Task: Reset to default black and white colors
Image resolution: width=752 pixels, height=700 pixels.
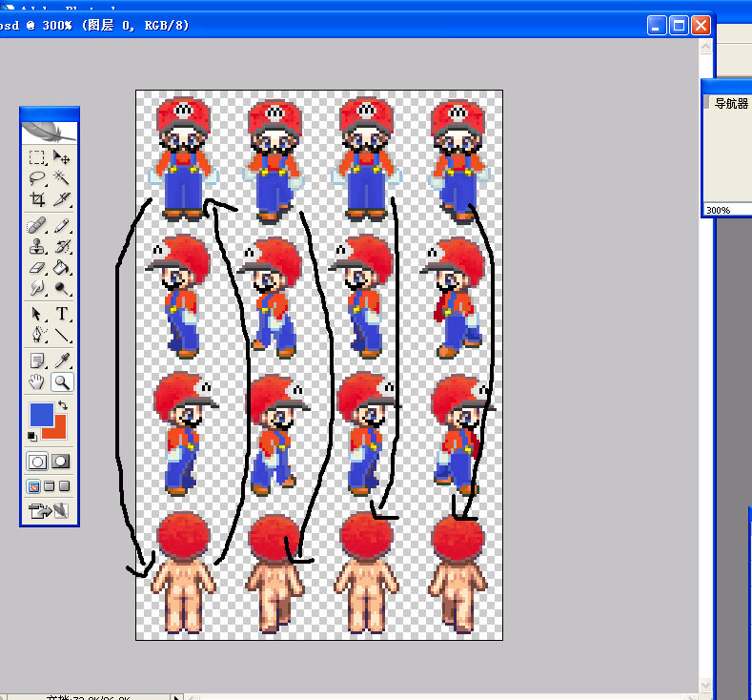Action: [x=31, y=436]
